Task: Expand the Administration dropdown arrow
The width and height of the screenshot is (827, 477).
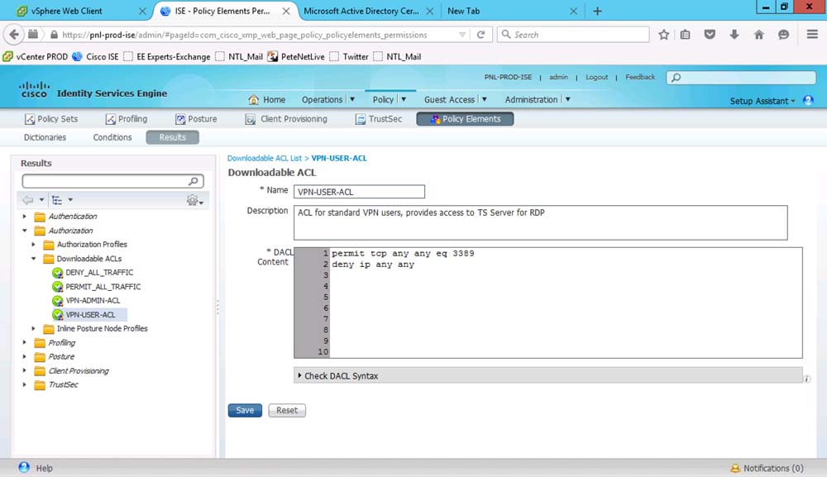Action: pyautogui.click(x=568, y=99)
